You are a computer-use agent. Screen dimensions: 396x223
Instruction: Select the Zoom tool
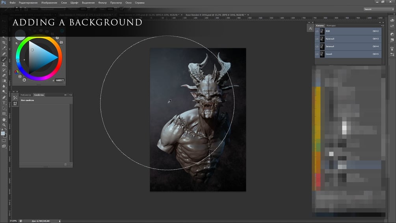tap(4, 125)
